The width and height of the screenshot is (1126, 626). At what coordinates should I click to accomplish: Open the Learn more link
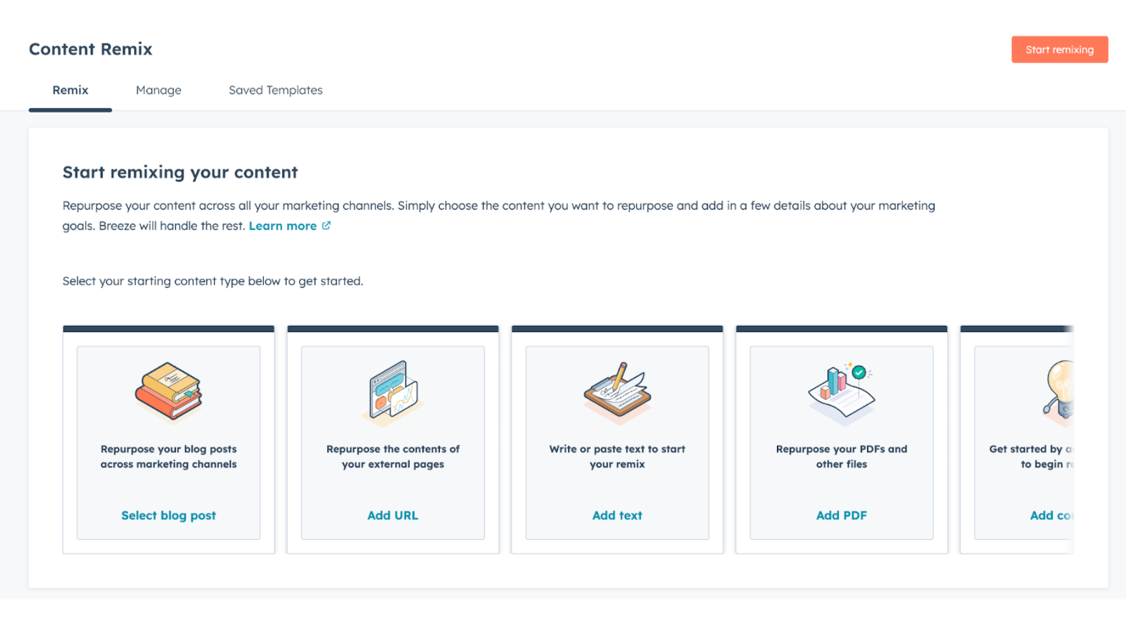tap(283, 226)
